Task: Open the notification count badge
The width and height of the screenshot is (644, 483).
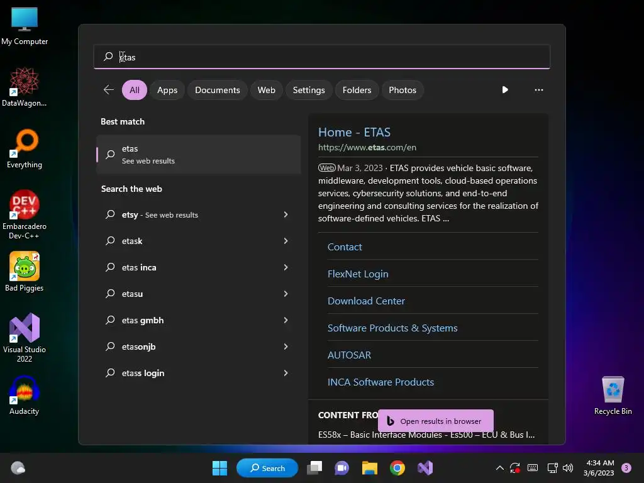Action: coord(626,468)
